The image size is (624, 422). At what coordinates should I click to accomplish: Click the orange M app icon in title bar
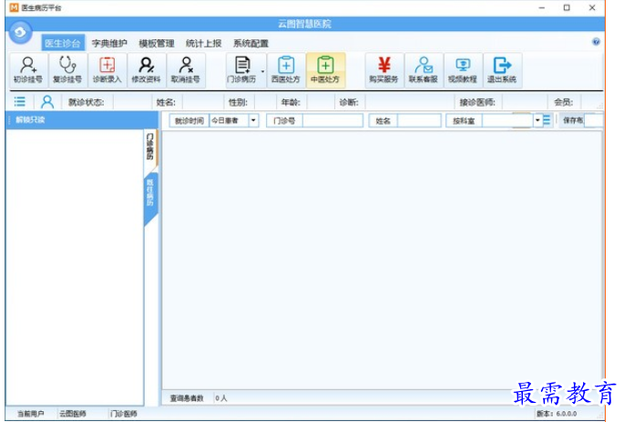point(14,7)
